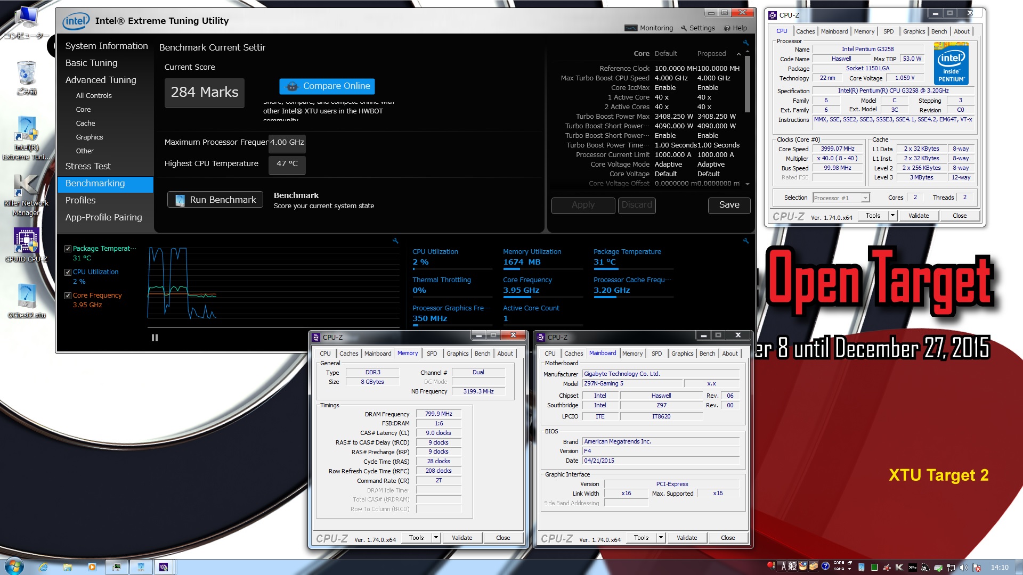Open Killer Network Manager desktop icon

click(x=26, y=195)
